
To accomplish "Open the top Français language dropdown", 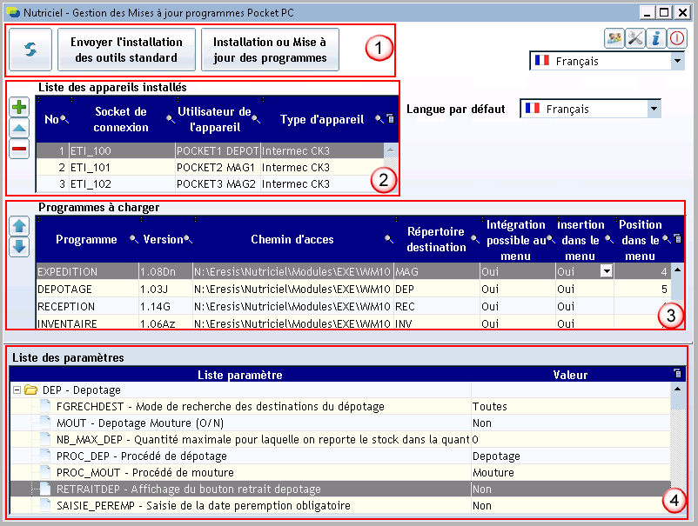I will click(x=677, y=61).
